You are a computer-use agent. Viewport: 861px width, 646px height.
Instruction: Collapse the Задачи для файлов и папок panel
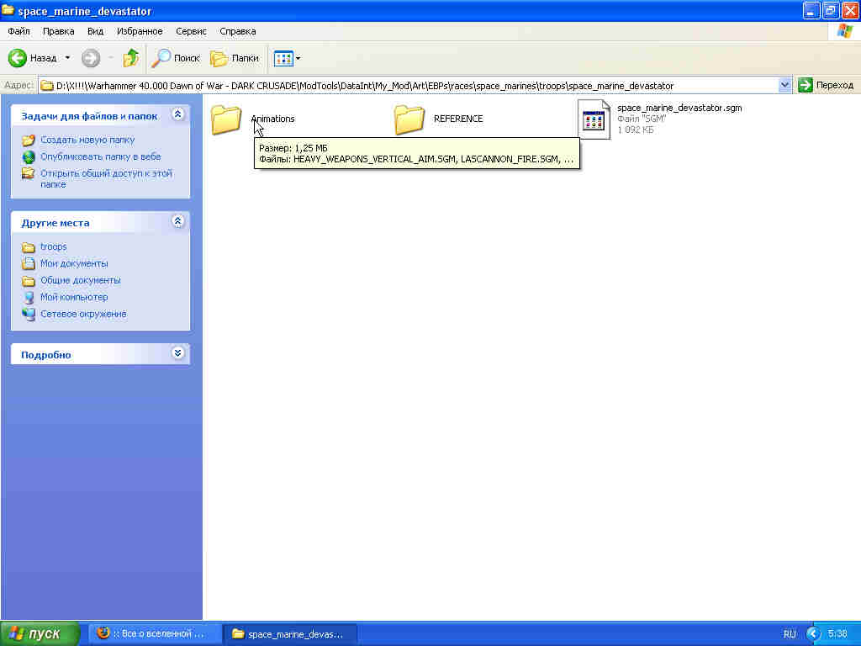177,114
